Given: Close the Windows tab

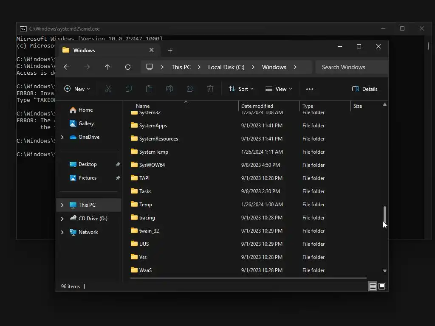Looking at the screenshot, I should pos(152,50).
